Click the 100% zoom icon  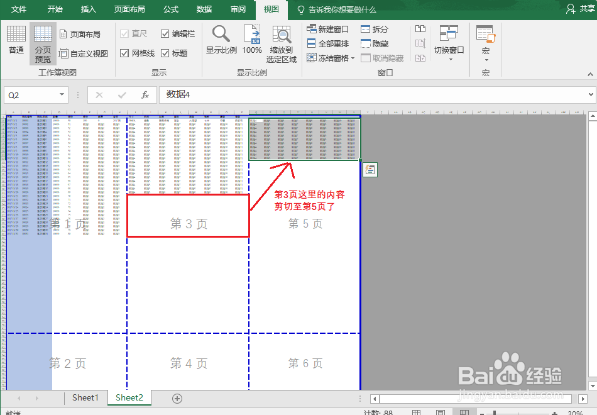tap(251, 38)
